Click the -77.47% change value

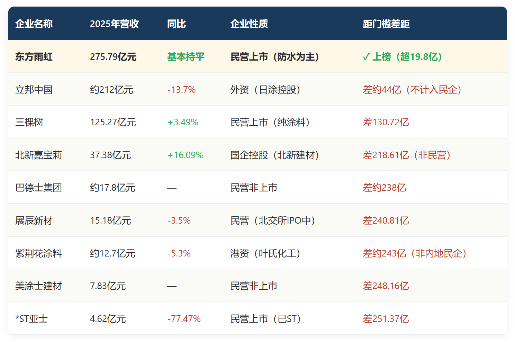pos(184,319)
